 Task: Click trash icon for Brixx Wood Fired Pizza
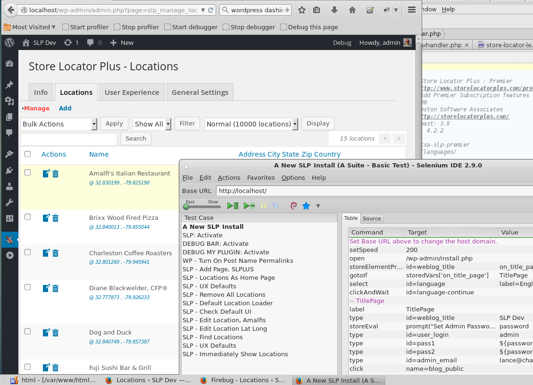[x=56, y=218]
